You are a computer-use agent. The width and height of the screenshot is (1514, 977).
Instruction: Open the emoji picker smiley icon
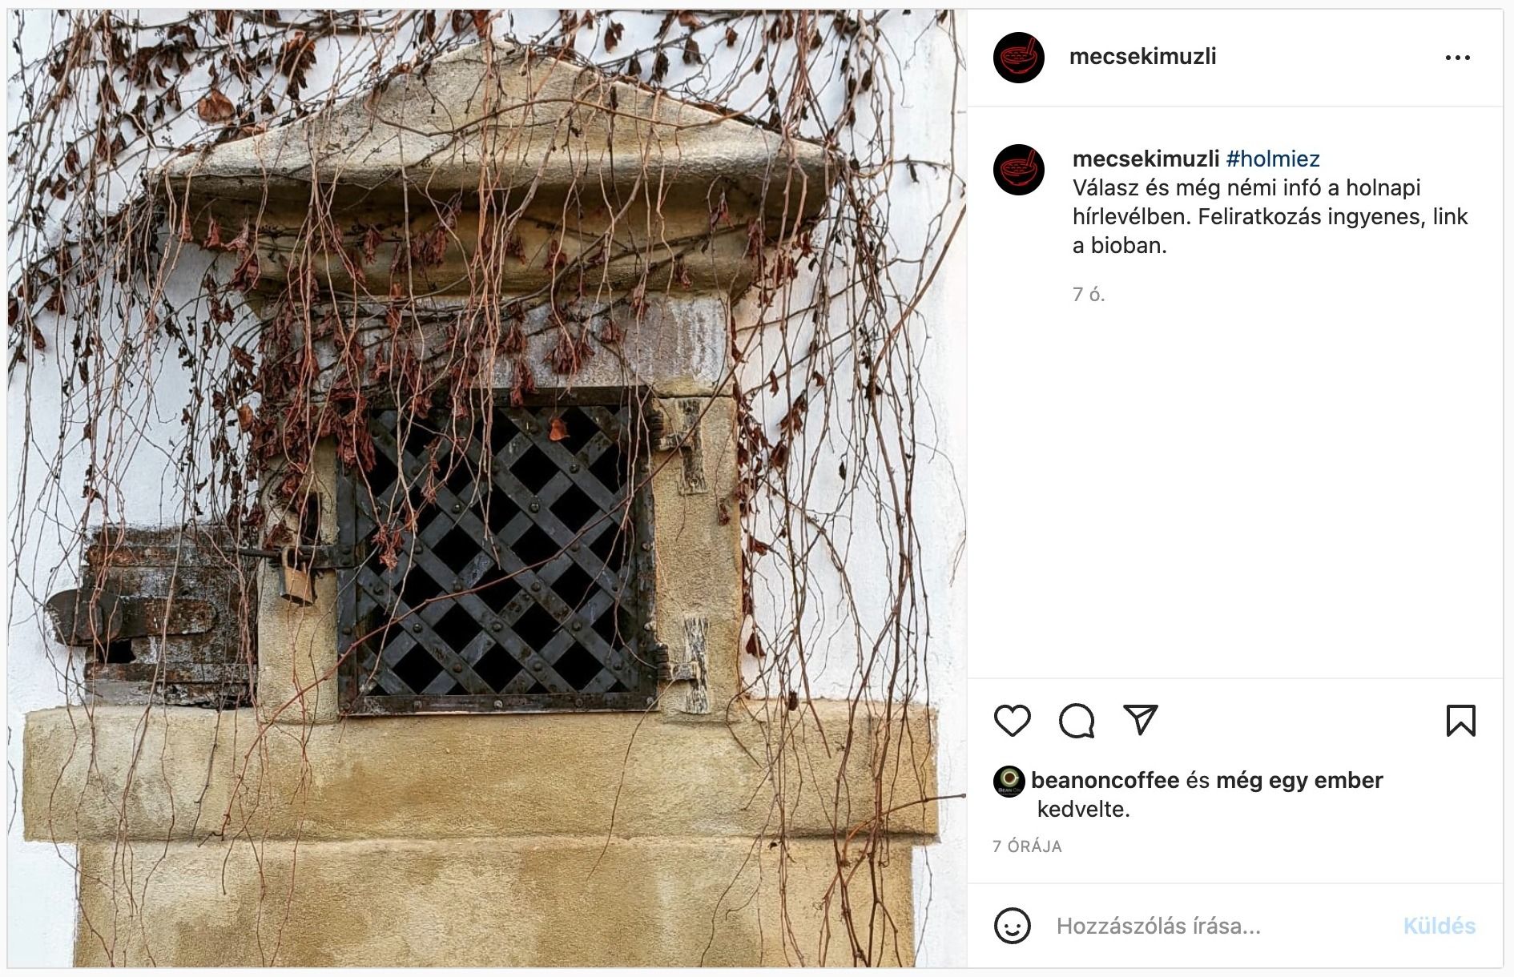[x=1012, y=926]
